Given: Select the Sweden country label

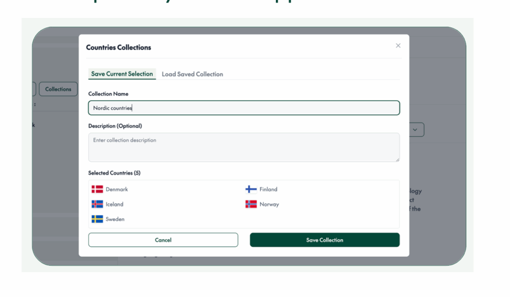Looking at the screenshot, I should [x=115, y=219].
